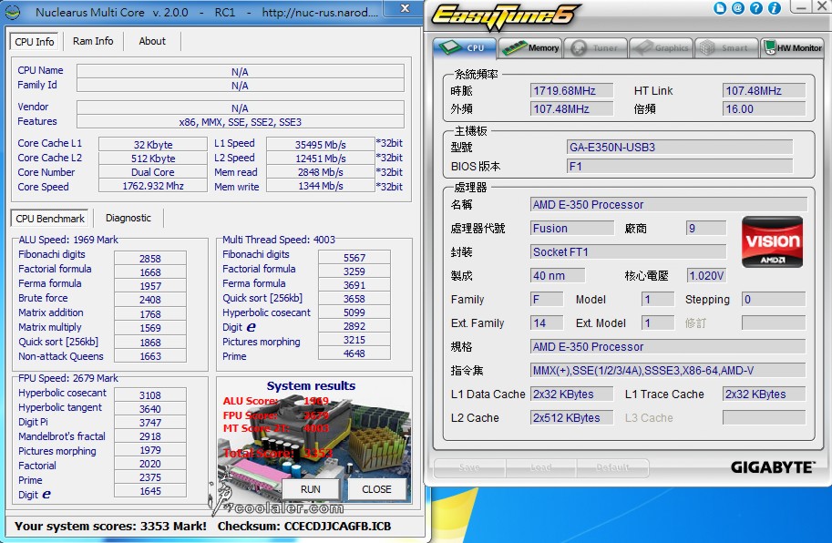Click the GA-E350N-USB3 motherboard model field
This screenshot has width=832, height=543.
680,147
